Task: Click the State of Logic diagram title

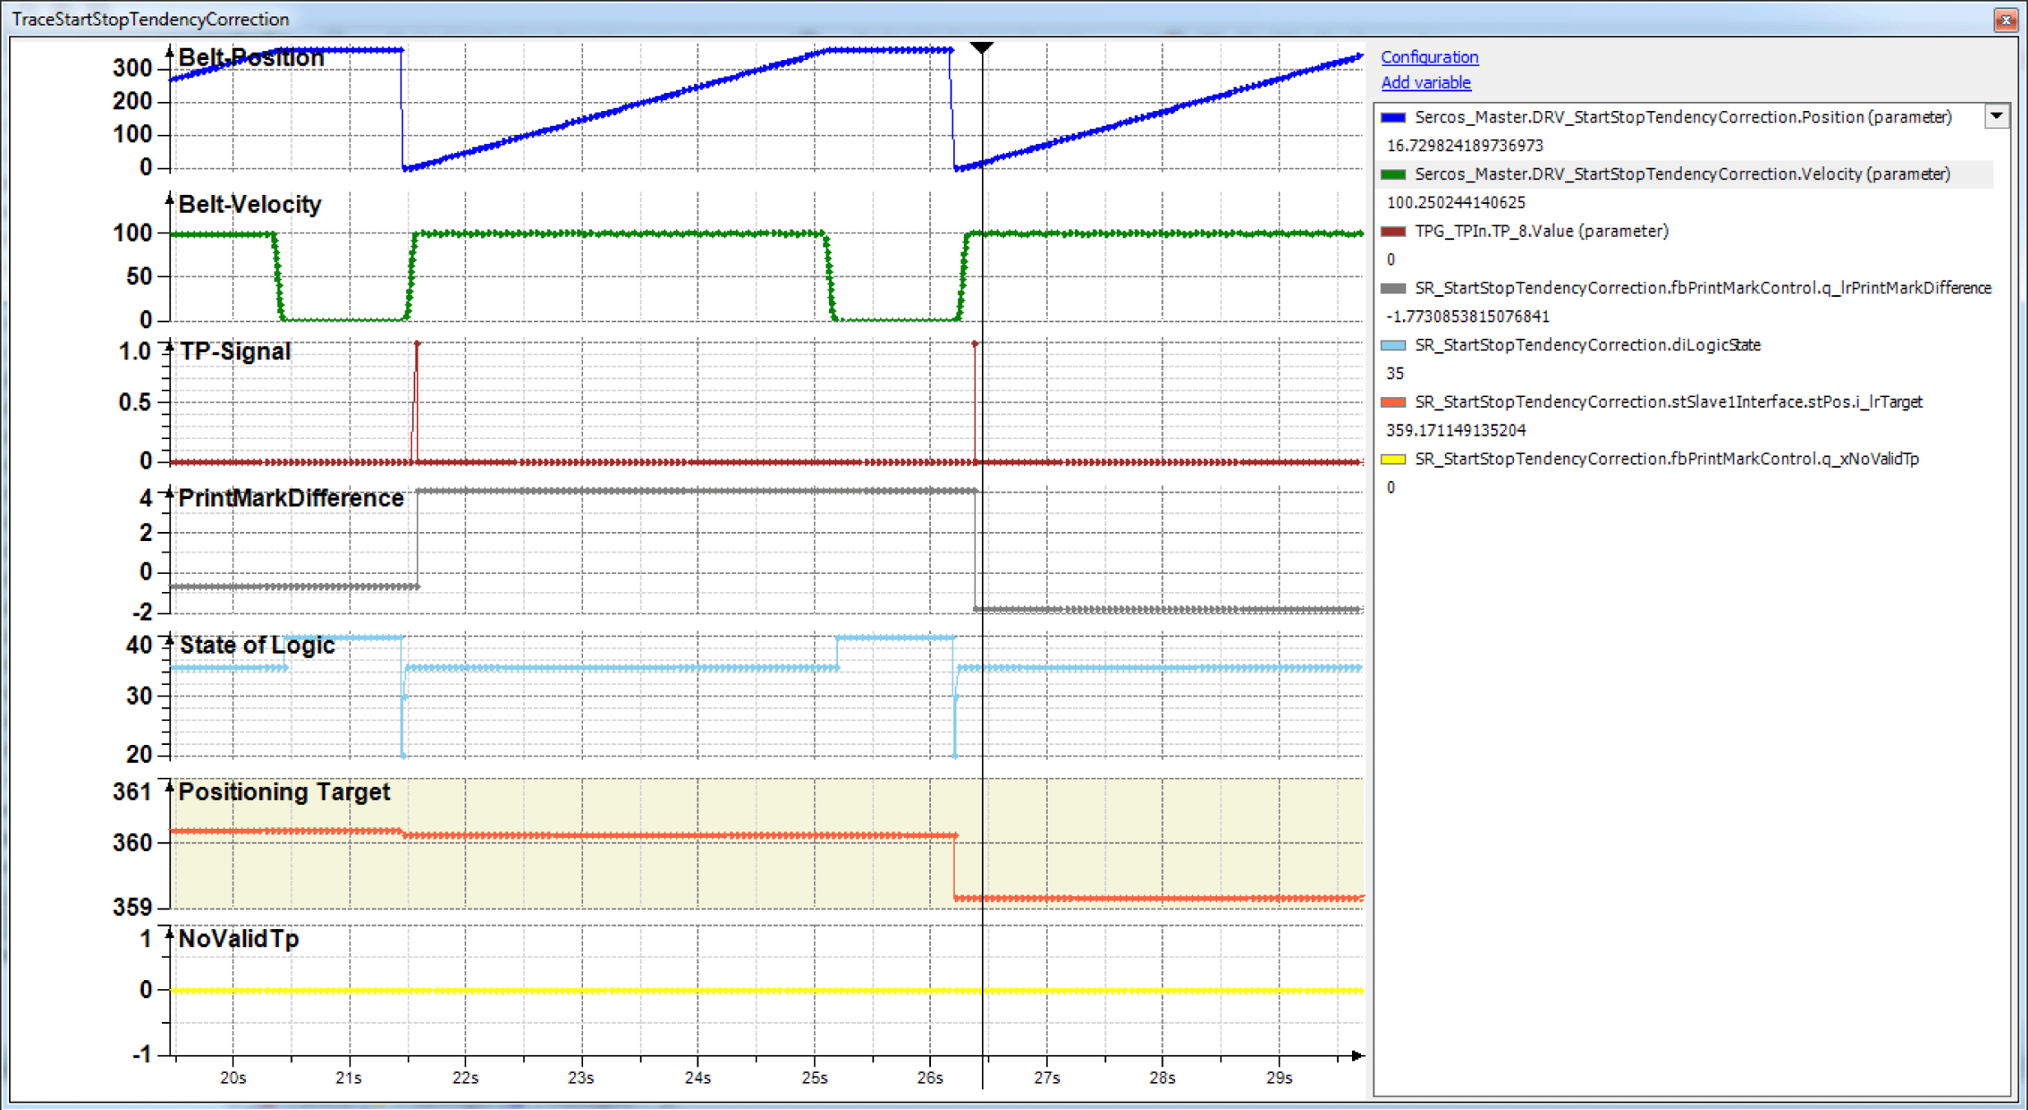Action: click(x=257, y=645)
